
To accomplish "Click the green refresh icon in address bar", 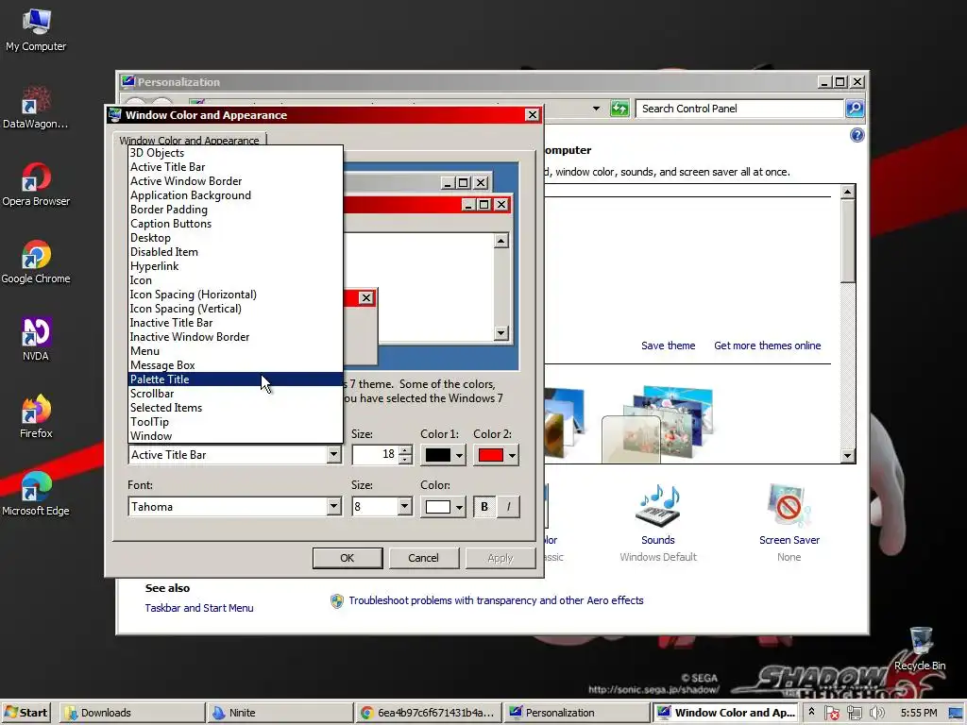I will [619, 109].
